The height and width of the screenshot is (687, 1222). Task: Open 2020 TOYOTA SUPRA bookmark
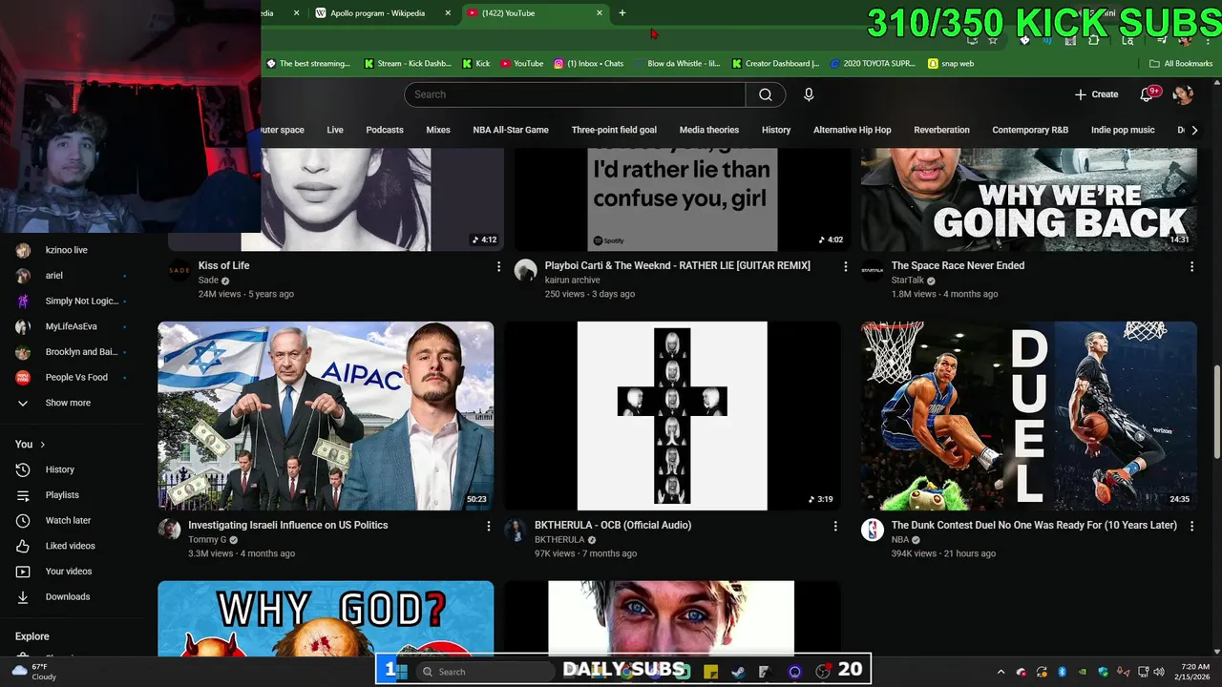(873, 64)
